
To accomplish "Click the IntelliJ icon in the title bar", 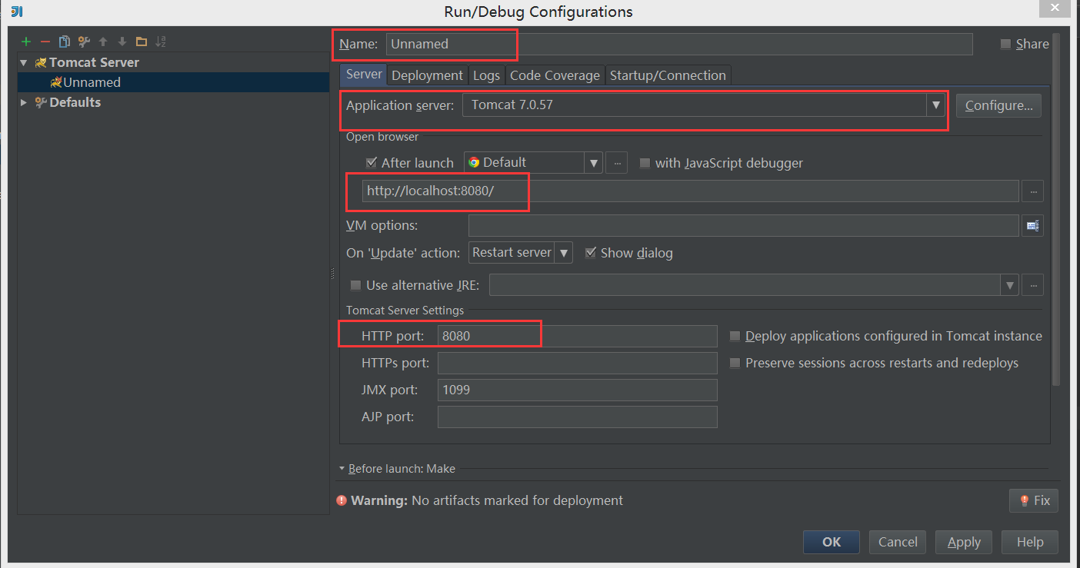I will coord(16,11).
